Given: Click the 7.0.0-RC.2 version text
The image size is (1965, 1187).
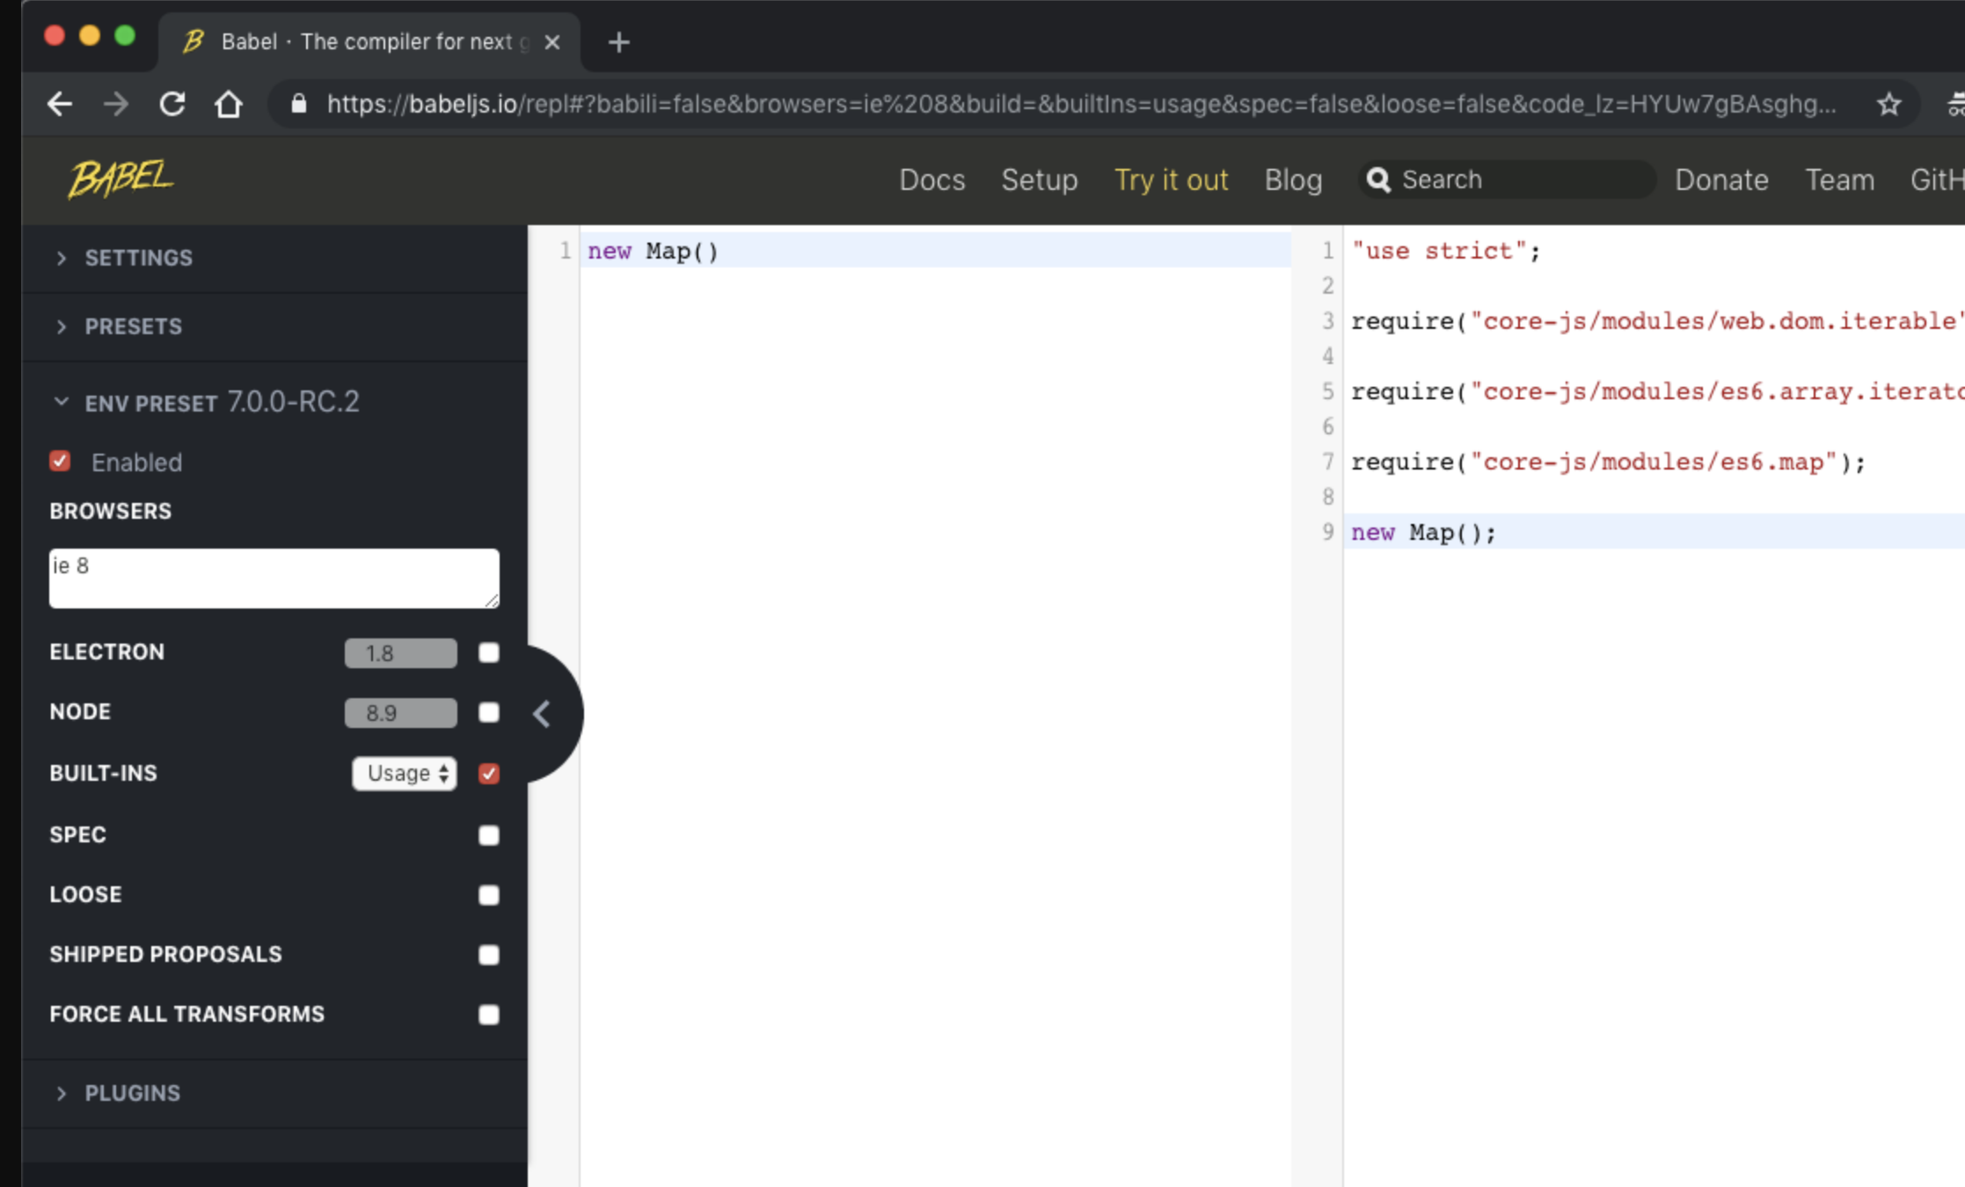Looking at the screenshot, I should click(294, 402).
